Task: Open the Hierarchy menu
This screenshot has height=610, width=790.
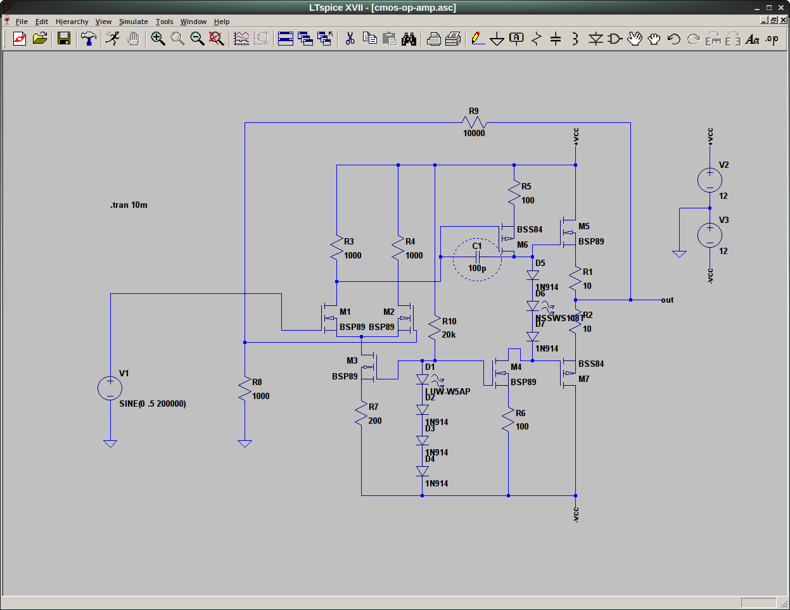Action: (72, 22)
